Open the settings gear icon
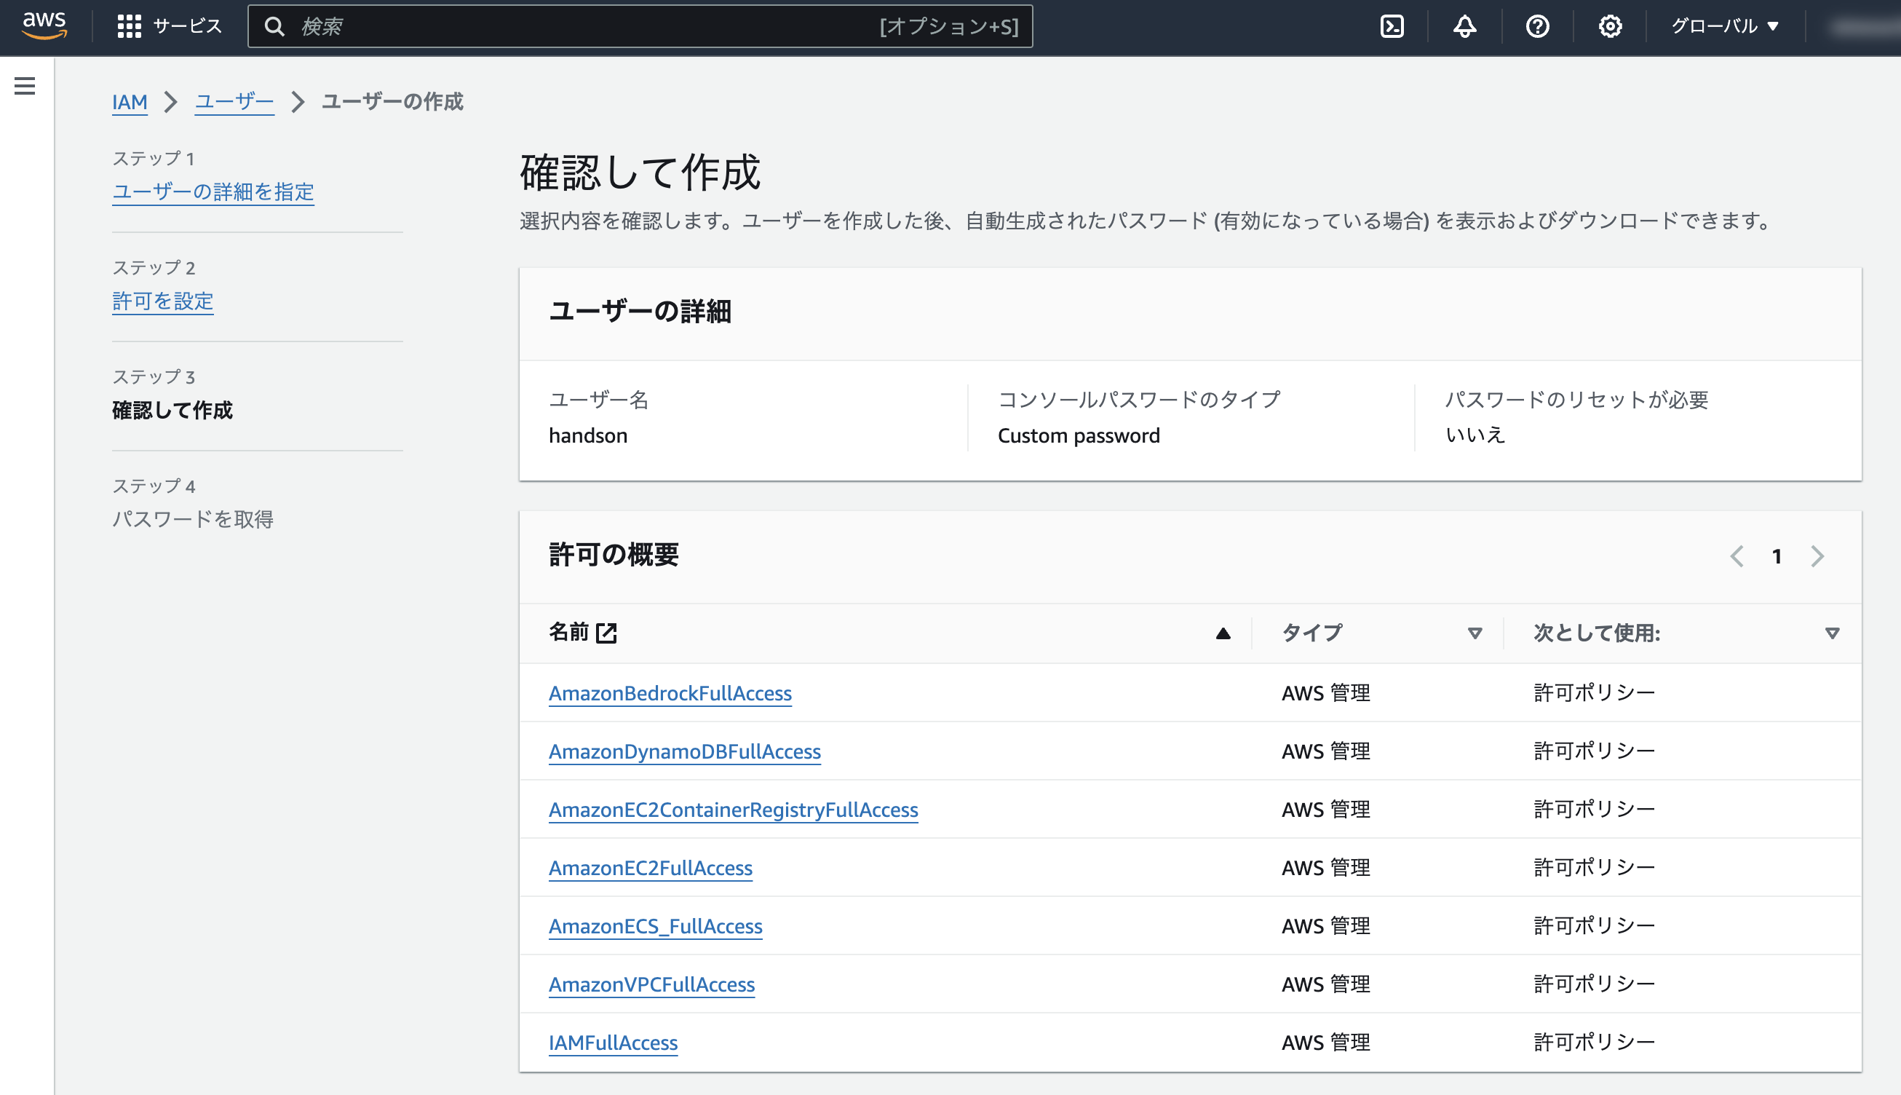 tap(1609, 25)
